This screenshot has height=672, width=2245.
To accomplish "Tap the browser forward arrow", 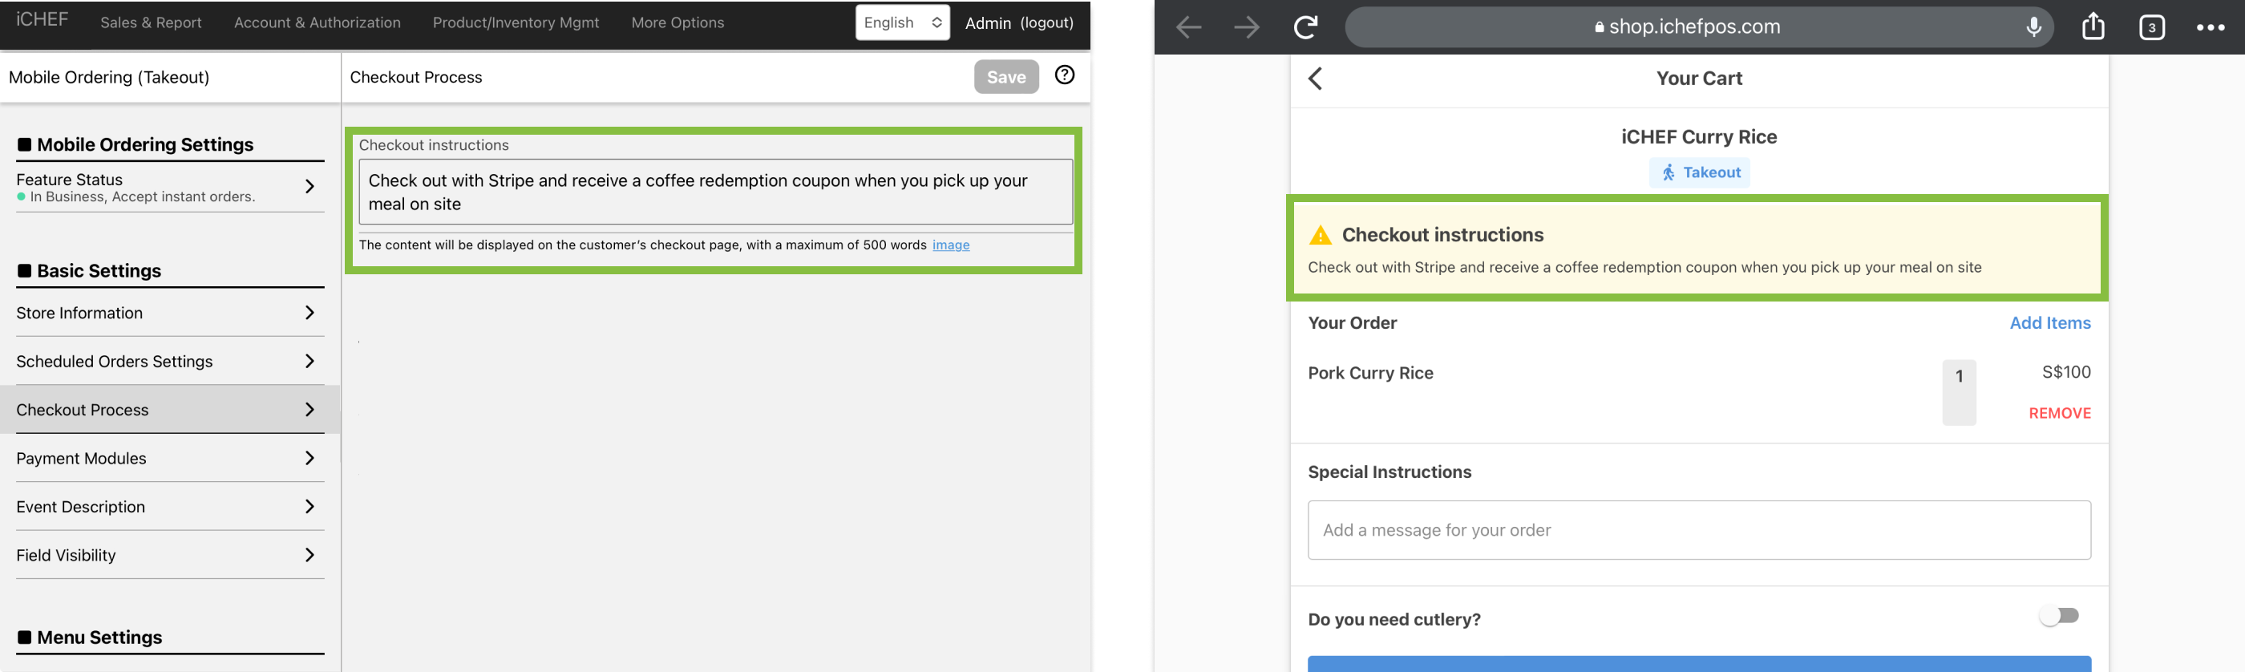I will 1246,27.
